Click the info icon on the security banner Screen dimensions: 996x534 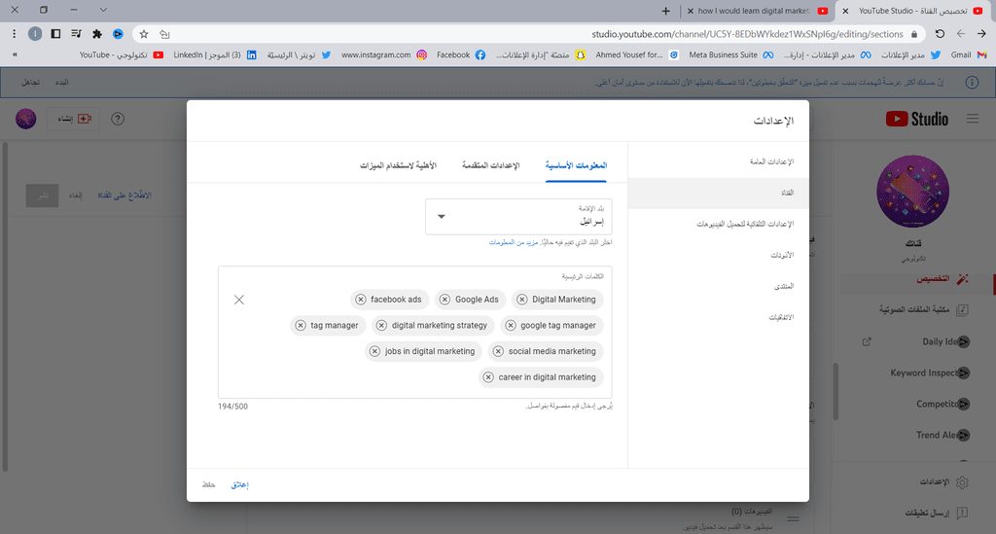pos(972,83)
